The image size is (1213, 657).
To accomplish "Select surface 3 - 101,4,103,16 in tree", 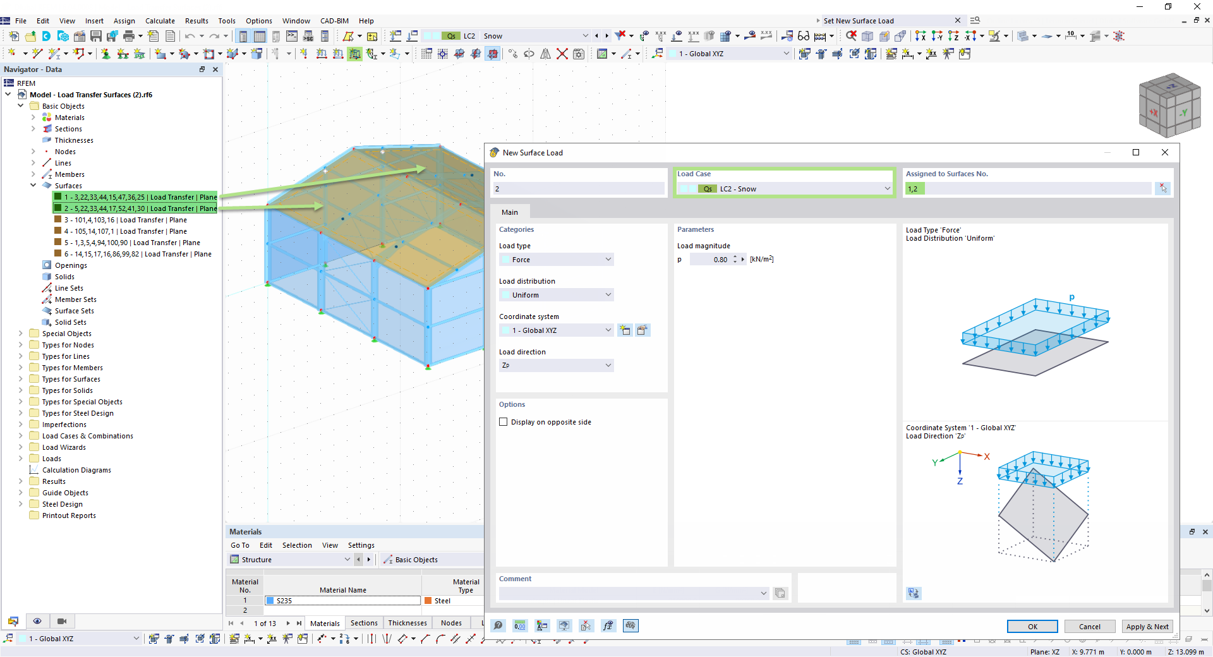I will click(x=125, y=220).
